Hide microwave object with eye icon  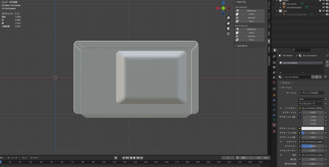click(323, 4)
